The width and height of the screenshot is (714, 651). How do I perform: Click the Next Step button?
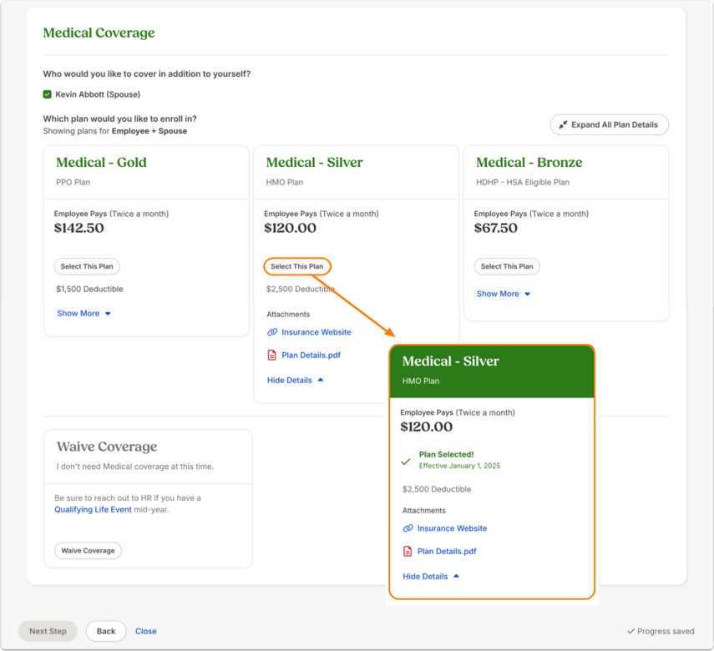click(48, 631)
